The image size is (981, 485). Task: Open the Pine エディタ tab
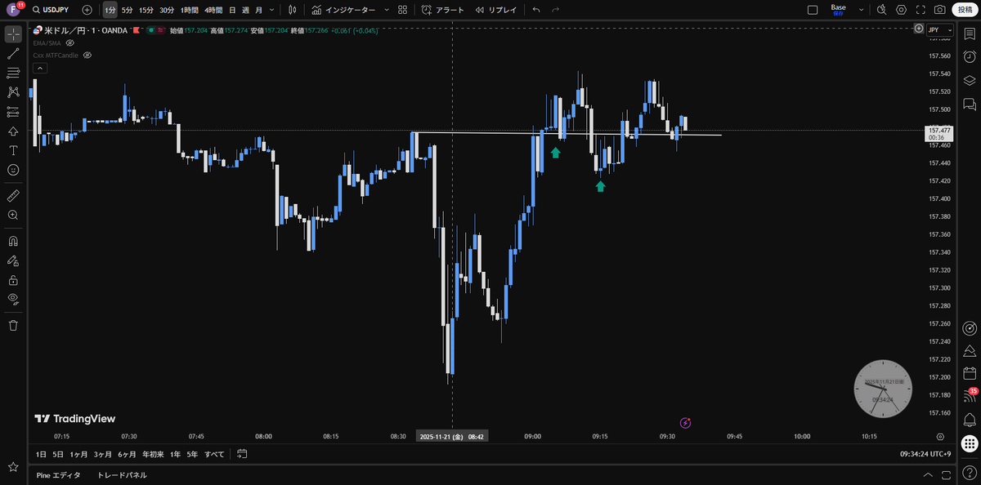click(59, 474)
